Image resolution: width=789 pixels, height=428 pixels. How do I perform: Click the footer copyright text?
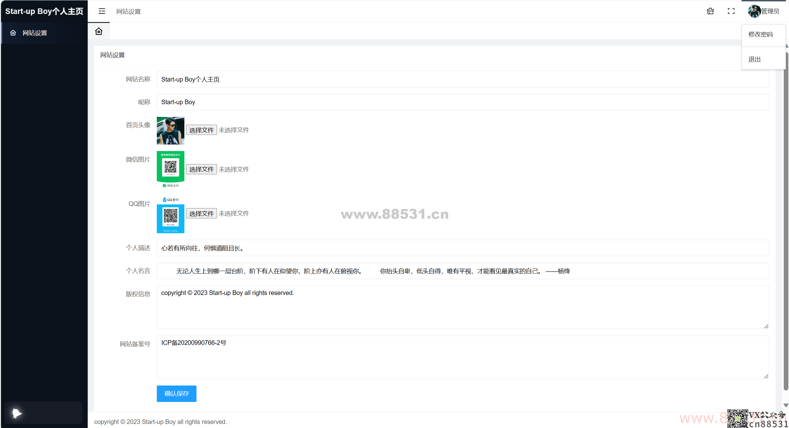[161, 422]
